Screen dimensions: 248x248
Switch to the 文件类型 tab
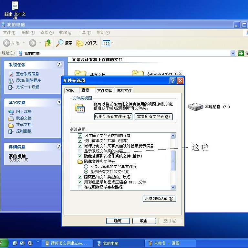pos(105,91)
